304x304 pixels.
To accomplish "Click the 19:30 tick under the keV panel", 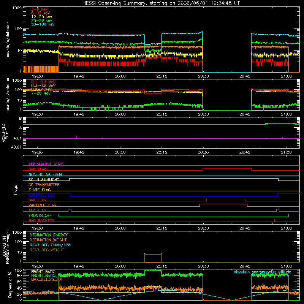I will pyautogui.click(x=37, y=76).
